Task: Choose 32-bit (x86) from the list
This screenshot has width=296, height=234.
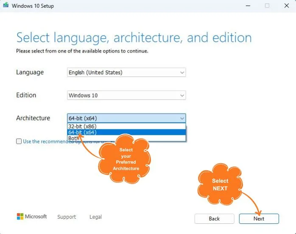Action: coord(126,126)
